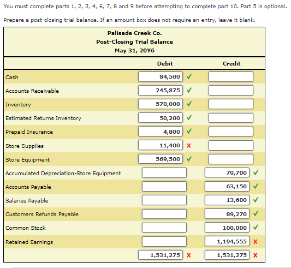This screenshot has height=268, width=291.
Task: Click the Common Stock credit field
Action: click(227, 228)
